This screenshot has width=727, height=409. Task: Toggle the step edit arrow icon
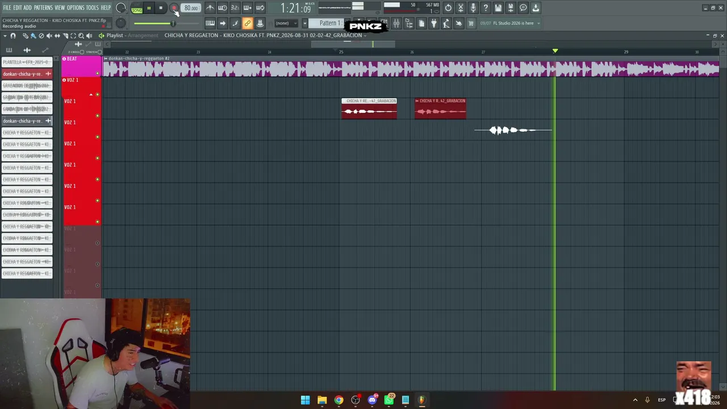(223, 23)
